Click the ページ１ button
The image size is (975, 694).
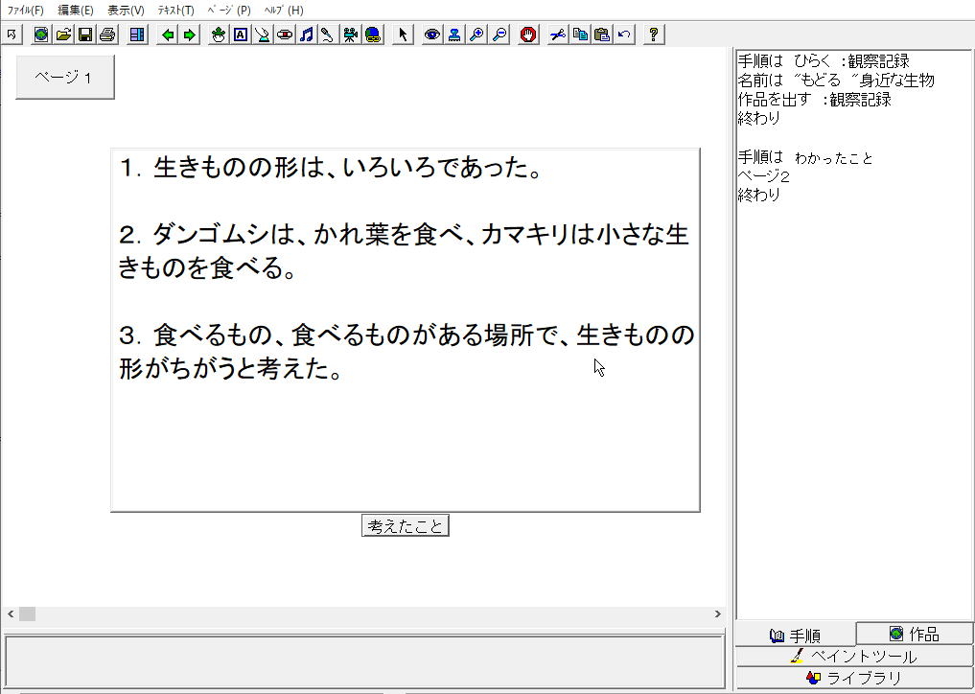click(x=64, y=78)
